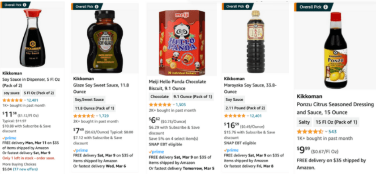The height and width of the screenshot is (174, 376).
Task: Click info icon on Ponzu Overall Pick badge
Action: (x=325, y=7)
